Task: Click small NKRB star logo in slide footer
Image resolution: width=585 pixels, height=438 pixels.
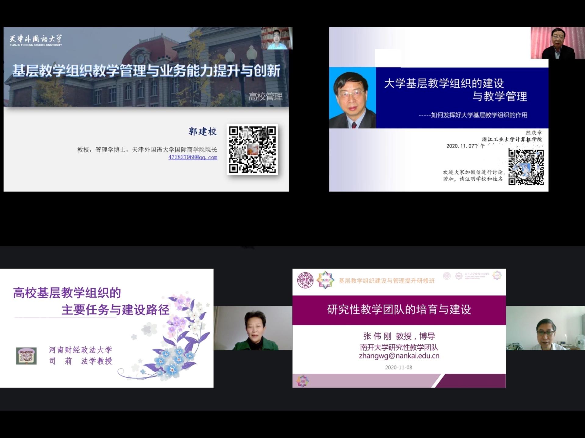Action: tap(302, 381)
